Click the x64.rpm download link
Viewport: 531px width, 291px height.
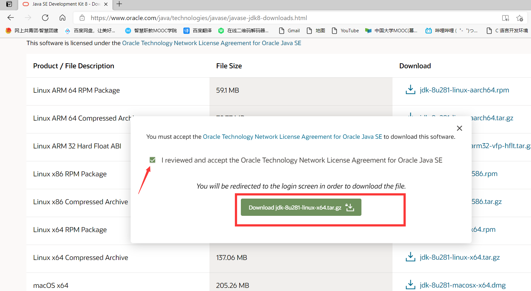pos(484,229)
